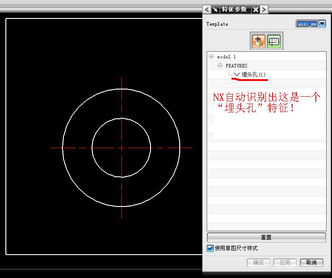
Task: Click the 特征参数 title tab
Action: [234, 9]
